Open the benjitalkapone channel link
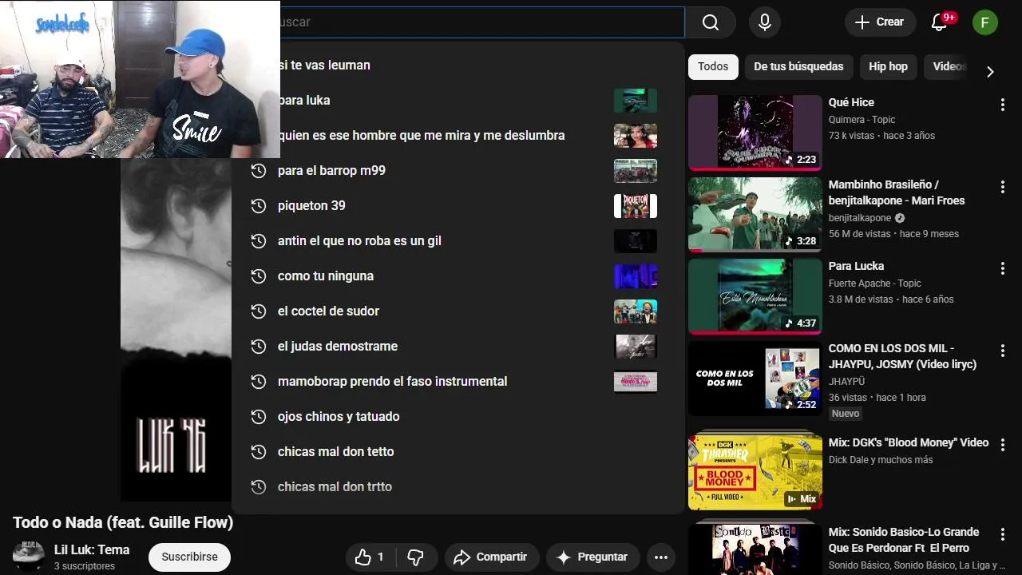This screenshot has height=575, width=1022. (x=860, y=218)
